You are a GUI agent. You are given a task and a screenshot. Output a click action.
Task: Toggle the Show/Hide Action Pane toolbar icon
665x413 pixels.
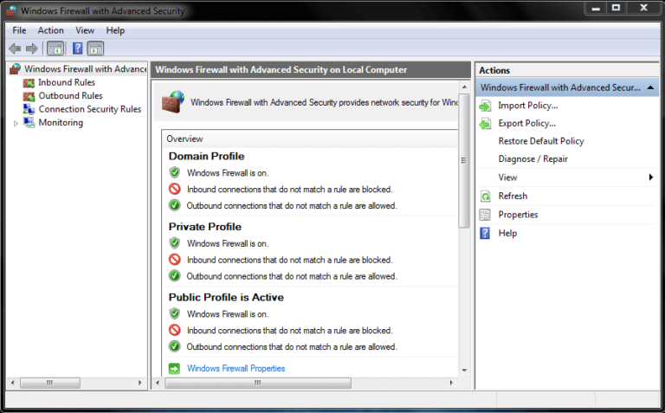pos(95,48)
